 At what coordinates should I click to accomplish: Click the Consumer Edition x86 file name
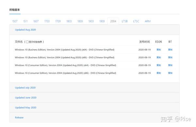pos(66,73)
